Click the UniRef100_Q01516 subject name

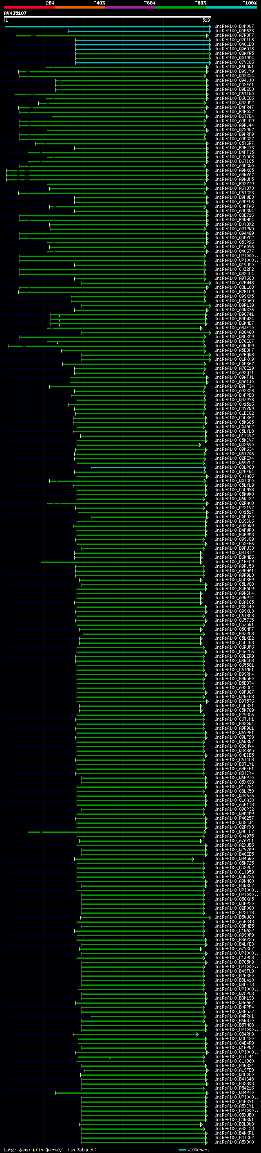click(x=234, y=404)
